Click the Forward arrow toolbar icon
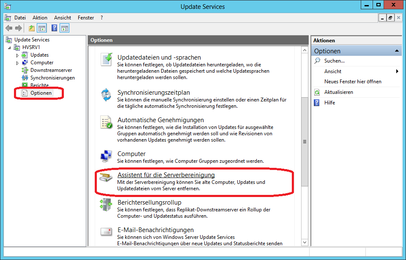 point(18,28)
